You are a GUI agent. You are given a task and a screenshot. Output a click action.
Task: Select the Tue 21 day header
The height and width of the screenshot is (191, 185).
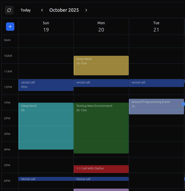coord(156,27)
